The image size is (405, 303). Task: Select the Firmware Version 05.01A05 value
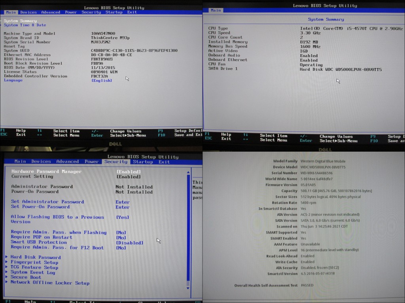coord(308,185)
